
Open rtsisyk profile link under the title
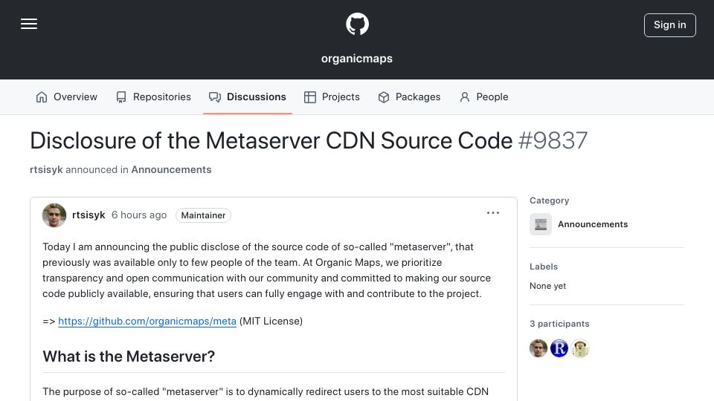[x=46, y=169]
